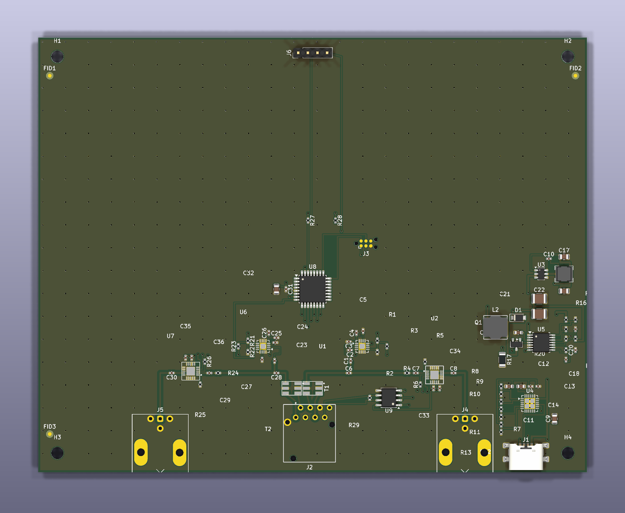
Task: Click the T2 silkscreen label
Action: point(268,429)
